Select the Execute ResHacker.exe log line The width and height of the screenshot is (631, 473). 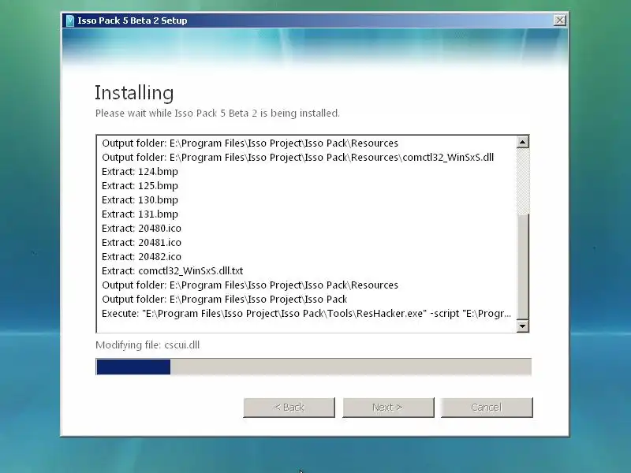(x=306, y=313)
